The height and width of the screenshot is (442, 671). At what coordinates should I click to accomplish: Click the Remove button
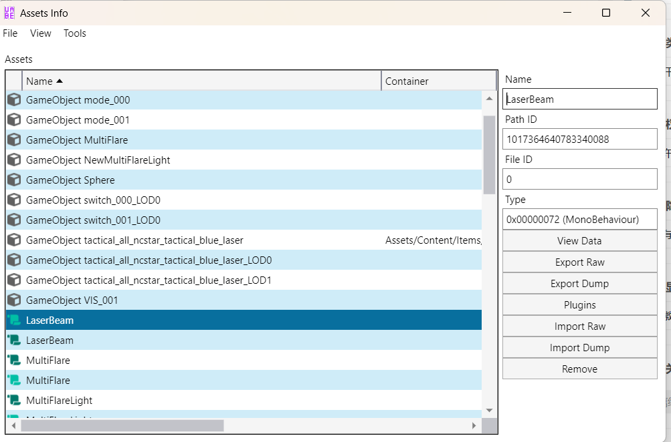click(x=579, y=369)
